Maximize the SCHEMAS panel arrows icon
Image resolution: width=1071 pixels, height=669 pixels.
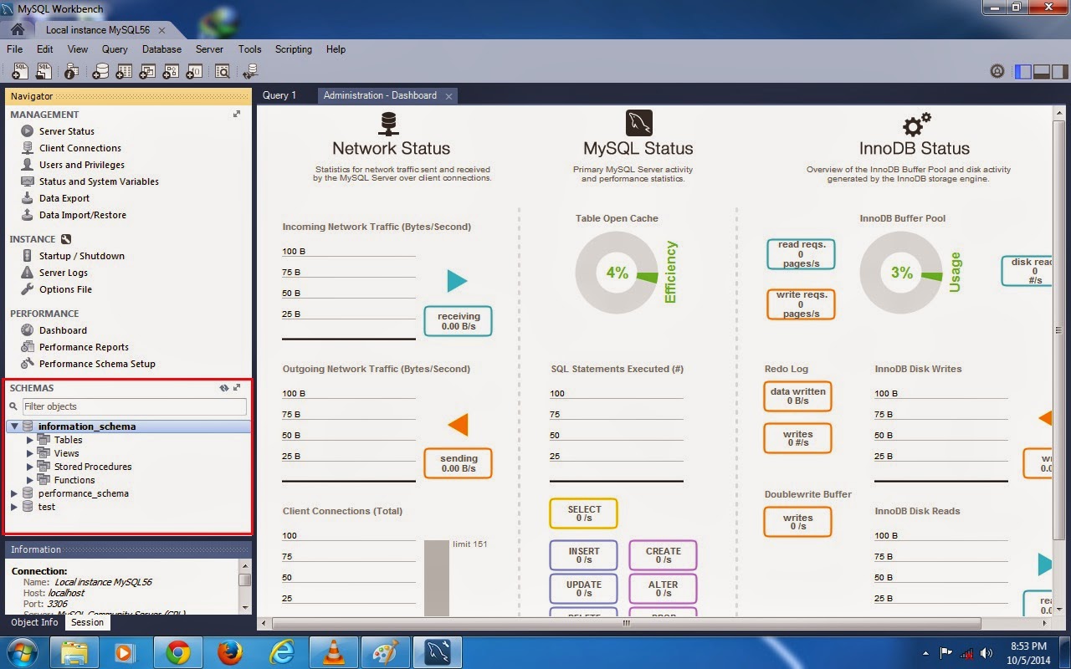tap(237, 388)
